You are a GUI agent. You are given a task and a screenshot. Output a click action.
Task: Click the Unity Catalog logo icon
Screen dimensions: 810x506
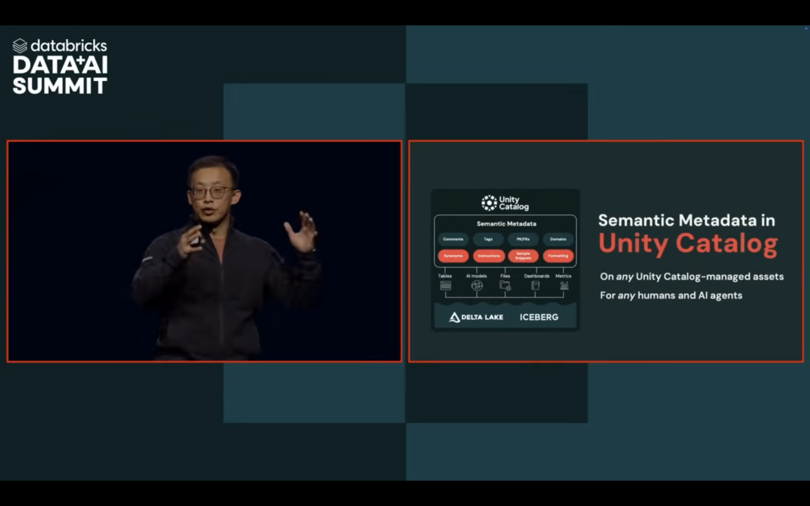[x=489, y=203]
